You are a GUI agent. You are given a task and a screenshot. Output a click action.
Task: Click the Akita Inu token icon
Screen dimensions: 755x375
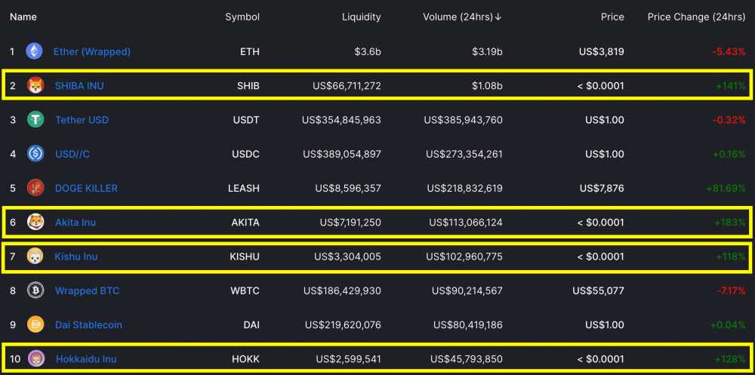point(35,223)
